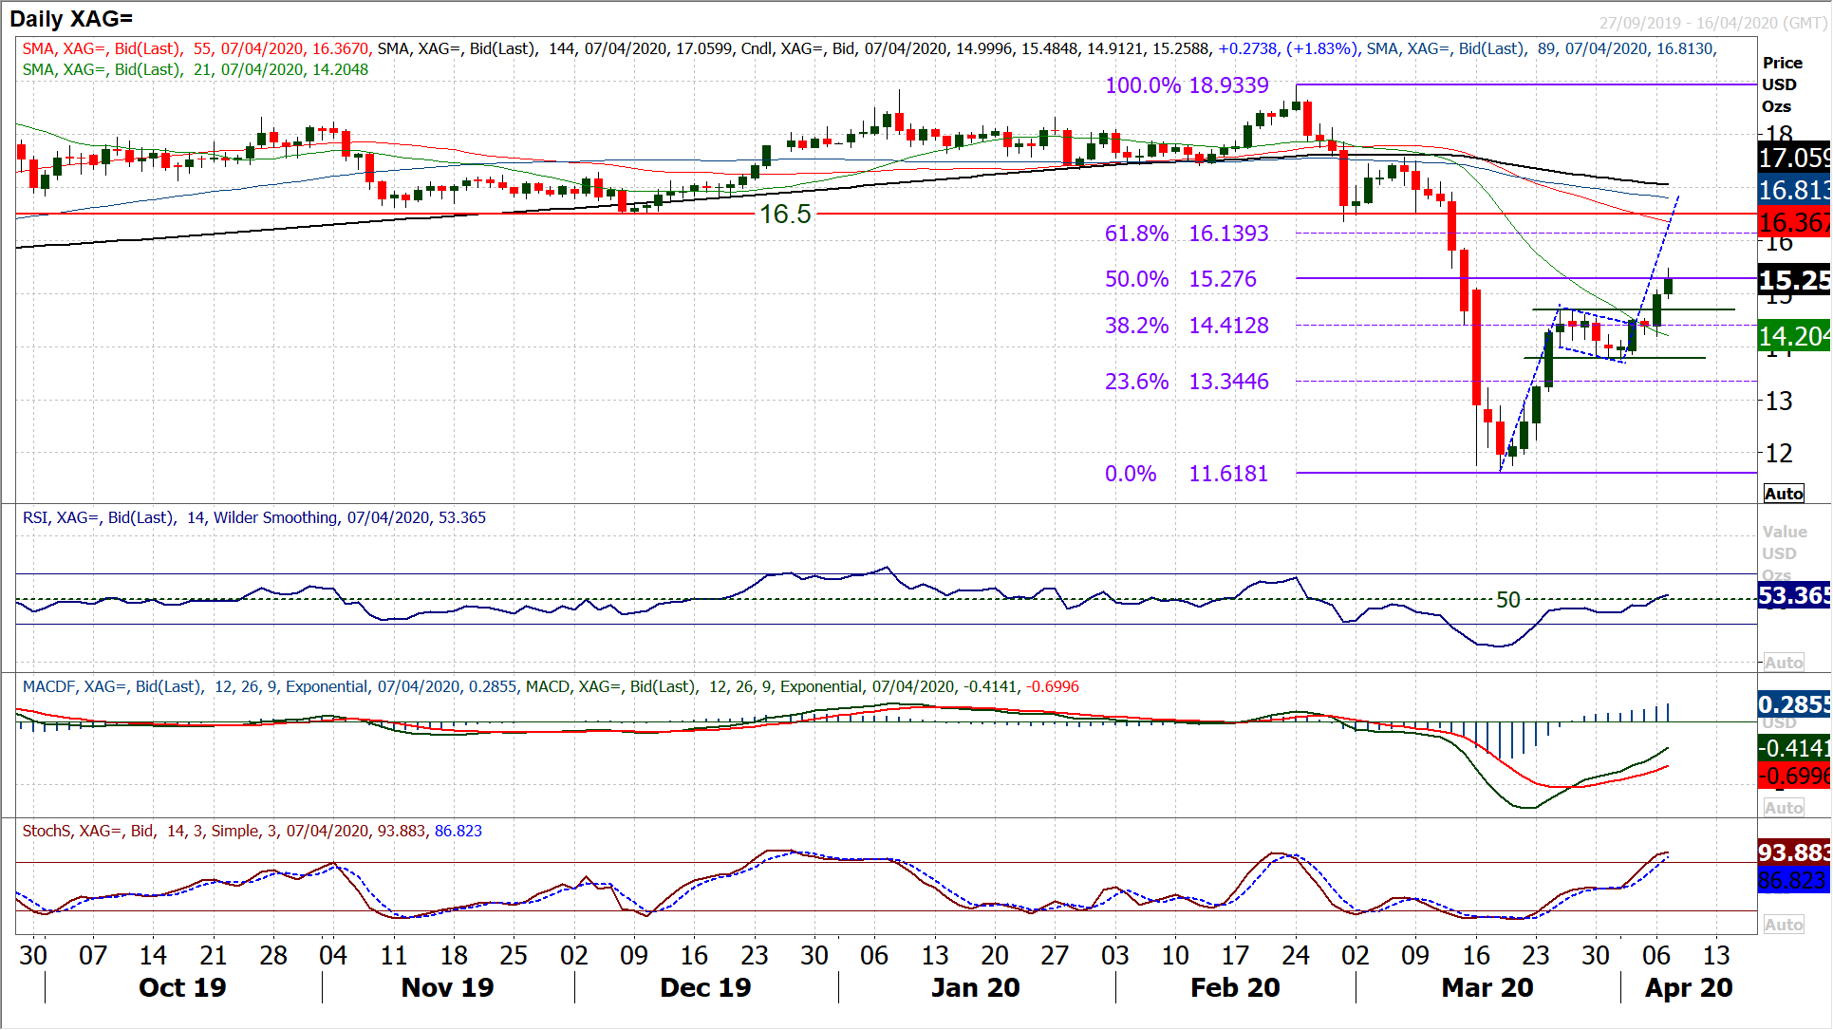Click the SMA 55 legend entry 16.3670
This screenshot has width=1833, height=1030.
coord(196,48)
